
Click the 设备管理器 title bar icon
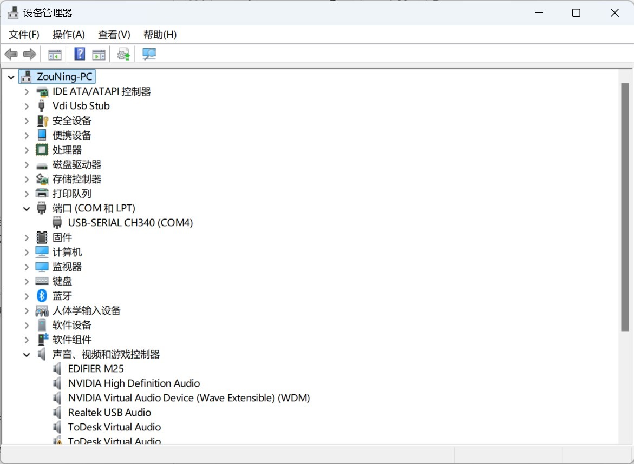pos(14,12)
